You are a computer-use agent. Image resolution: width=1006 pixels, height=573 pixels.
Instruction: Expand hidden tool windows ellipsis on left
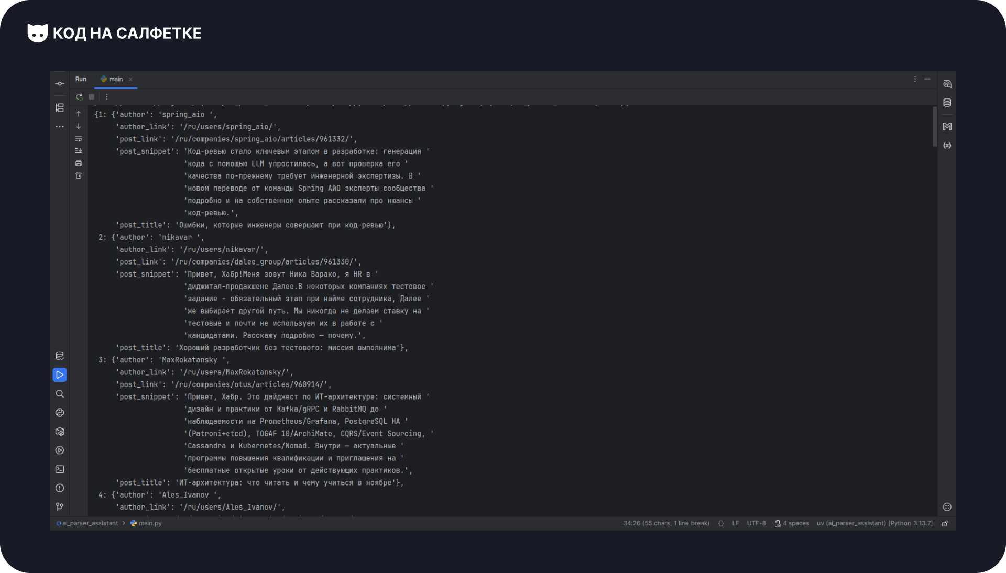point(60,127)
